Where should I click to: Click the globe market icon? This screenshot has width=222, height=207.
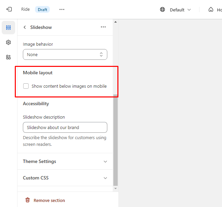coord(162,9)
